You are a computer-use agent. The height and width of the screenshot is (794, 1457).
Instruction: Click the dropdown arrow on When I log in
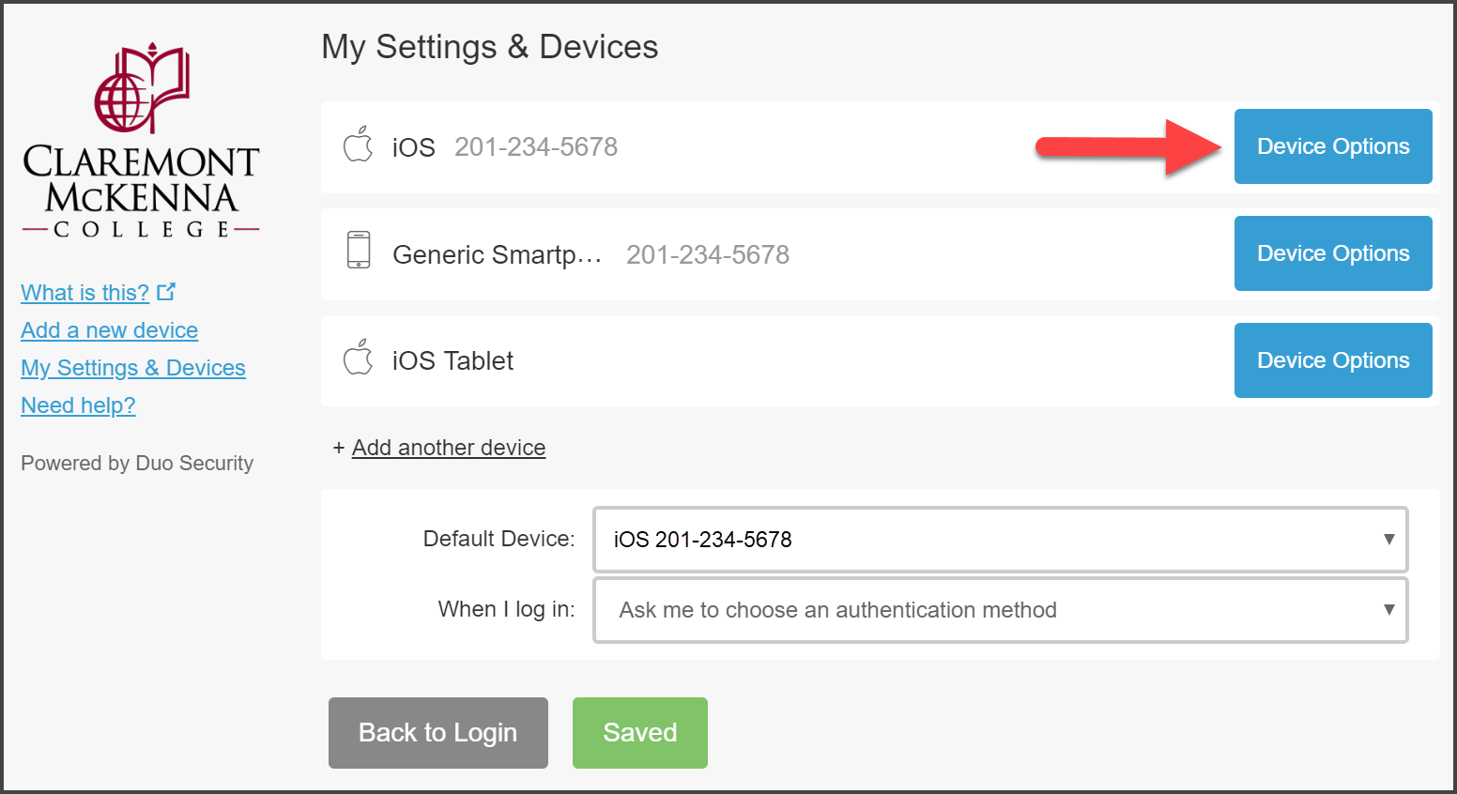[x=1389, y=609]
